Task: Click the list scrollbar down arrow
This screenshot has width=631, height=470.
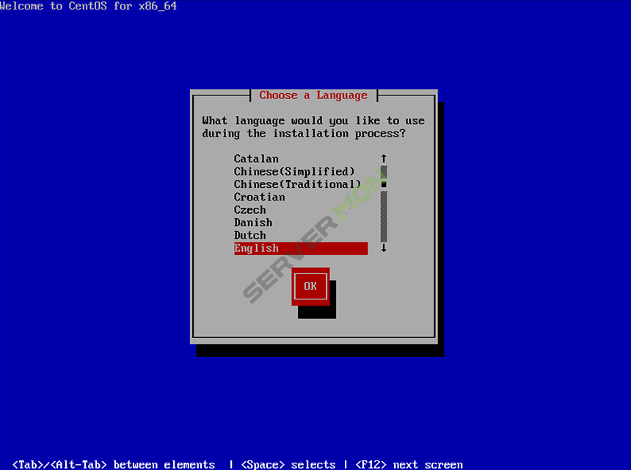Action: tap(384, 247)
